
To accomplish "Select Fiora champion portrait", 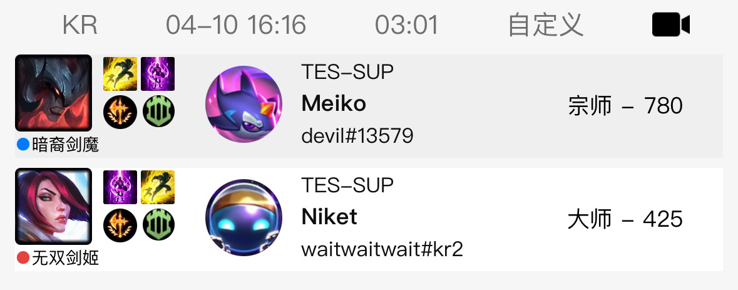I will 54,207.
